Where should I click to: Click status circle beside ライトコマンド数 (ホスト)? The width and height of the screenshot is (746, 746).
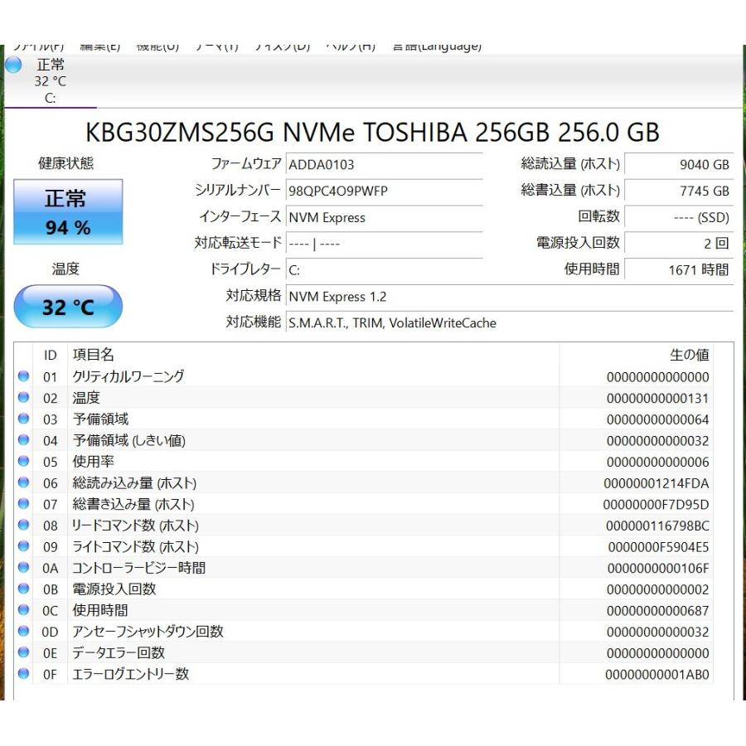[23, 546]
